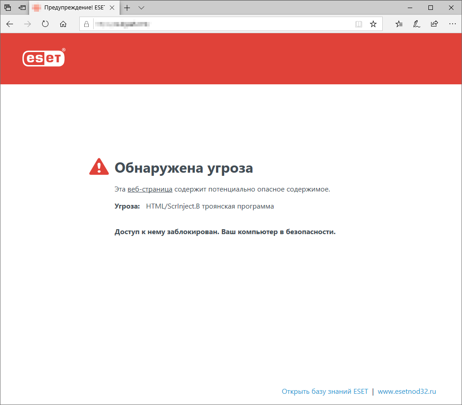Open the More options (...) menu
The height and width of the screenshot is (405, 462).
click(x=452, y=24)
